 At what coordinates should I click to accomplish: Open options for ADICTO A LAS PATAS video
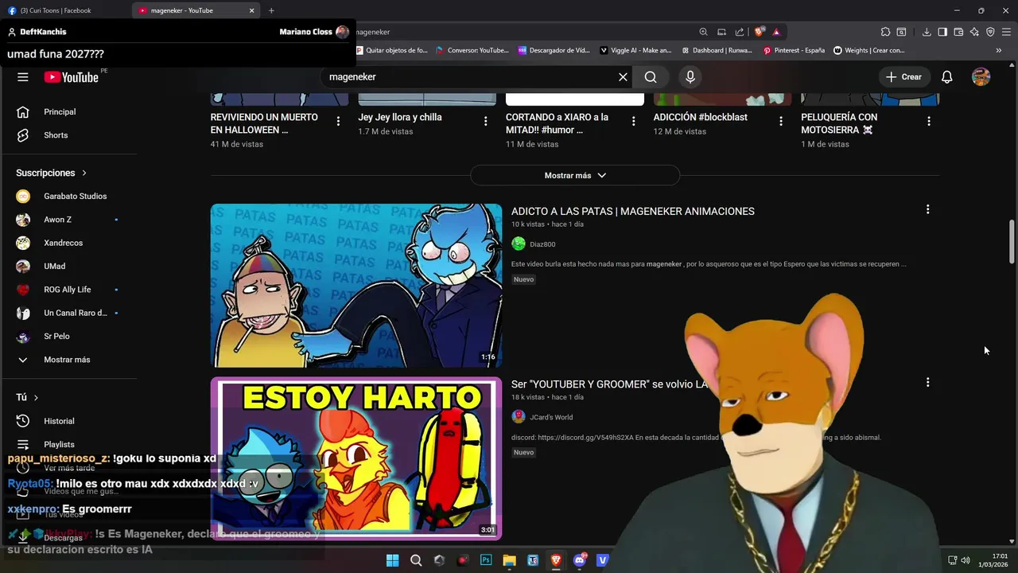click(x=927, y=209)
